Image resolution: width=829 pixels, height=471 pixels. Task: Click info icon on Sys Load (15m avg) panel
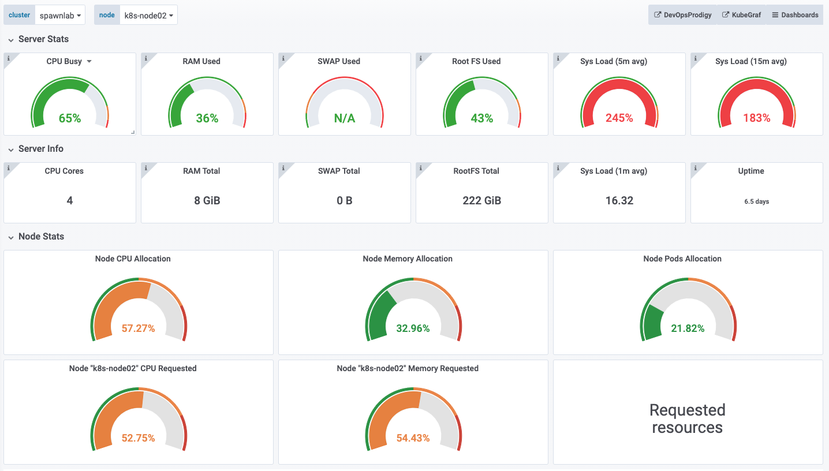coord(695,58)
